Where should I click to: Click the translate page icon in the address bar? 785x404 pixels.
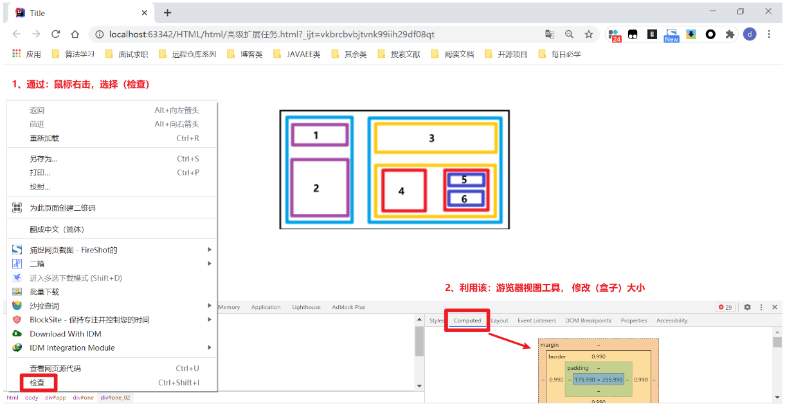pyautogui.click(x=550, y=34)
